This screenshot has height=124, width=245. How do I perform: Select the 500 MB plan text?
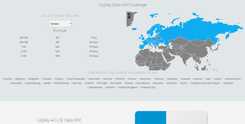tap(24, 42)
